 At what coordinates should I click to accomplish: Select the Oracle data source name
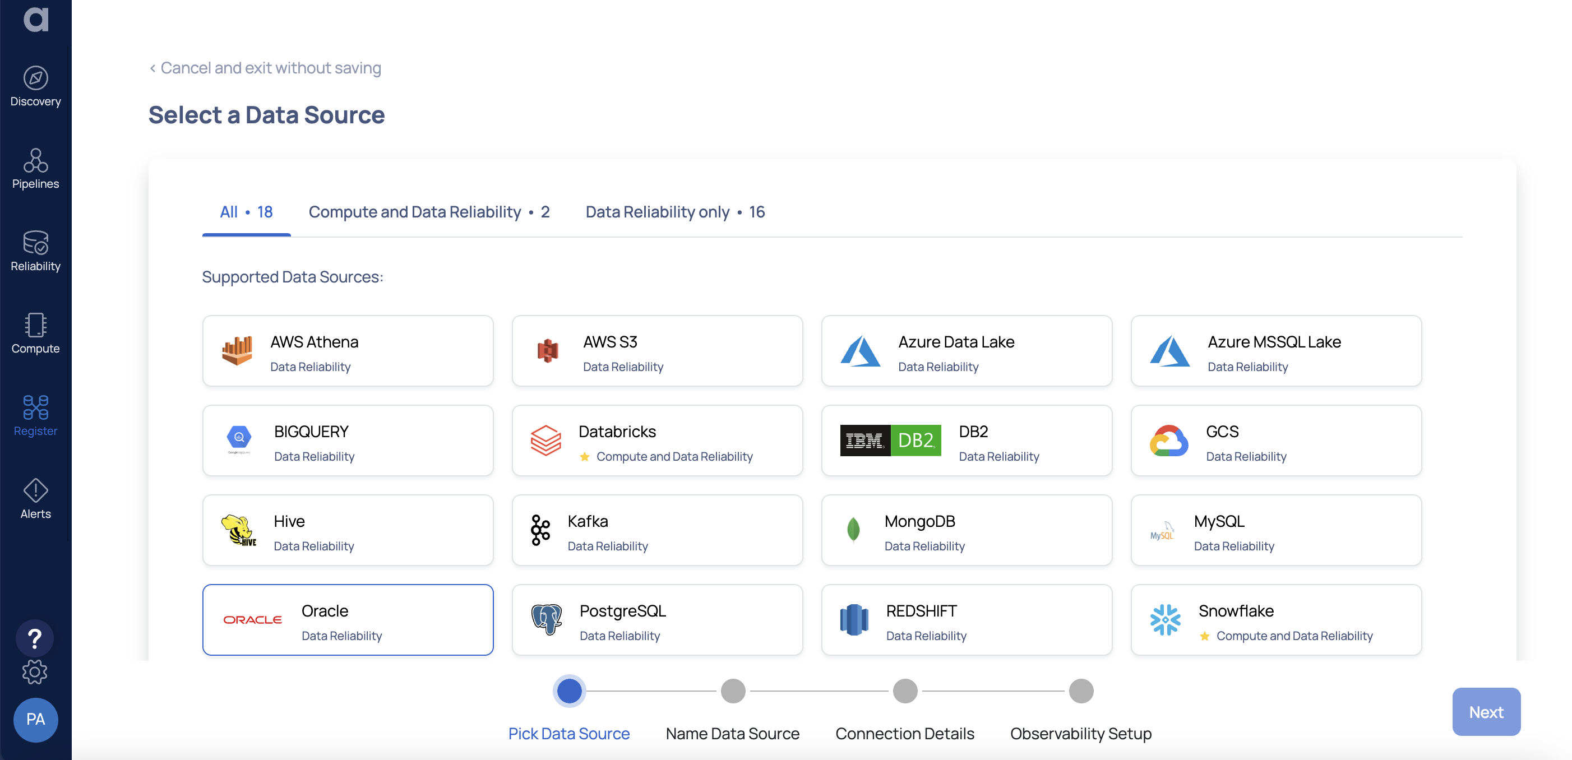click(x=325, y=610)
